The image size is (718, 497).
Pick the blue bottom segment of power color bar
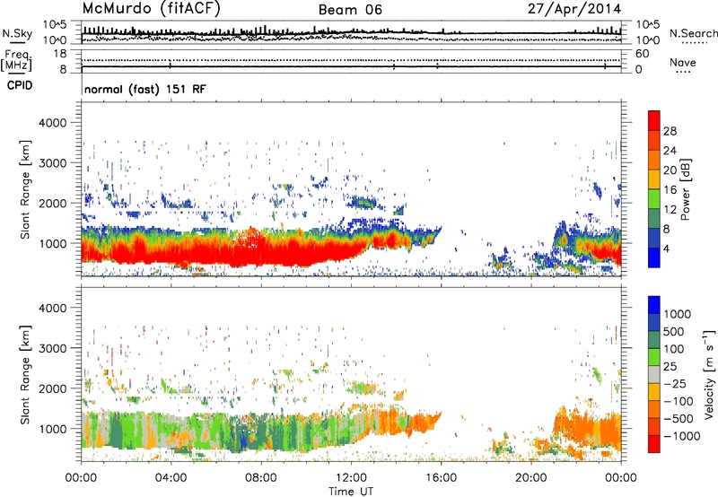654,257
